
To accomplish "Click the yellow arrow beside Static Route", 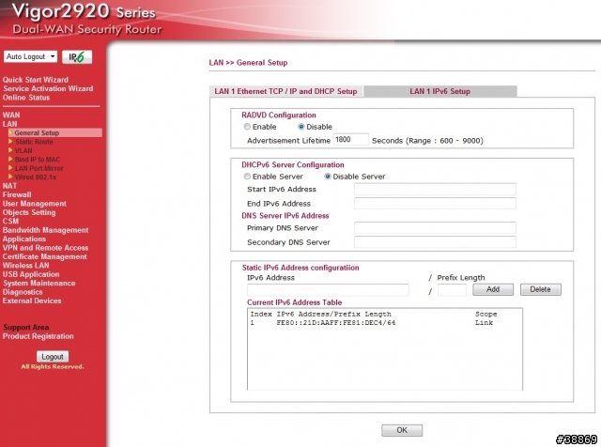I will pyautogui.click(x=10, y=142).
